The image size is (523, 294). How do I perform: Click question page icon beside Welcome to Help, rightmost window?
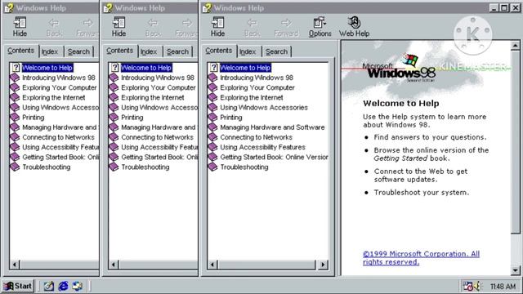point(213,68)
